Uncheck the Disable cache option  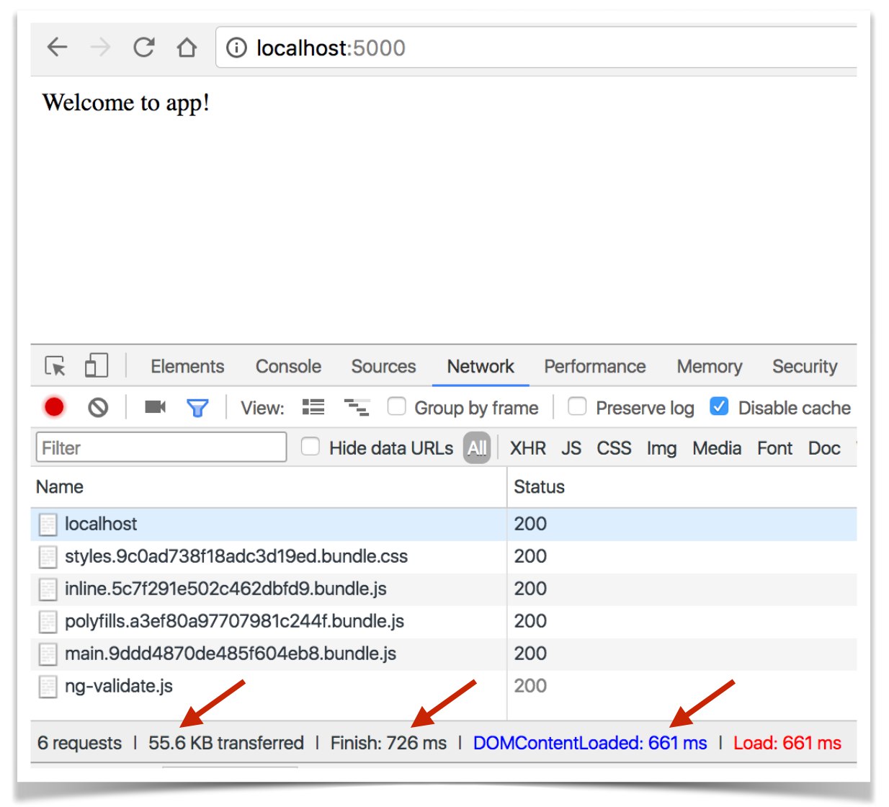(719, 406)
